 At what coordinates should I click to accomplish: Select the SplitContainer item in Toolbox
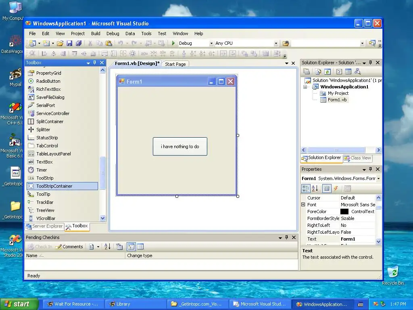50,121
